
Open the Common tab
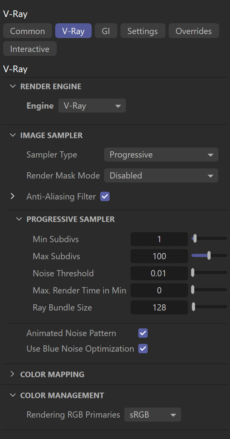pyautogui.click(x=28, y=31)
